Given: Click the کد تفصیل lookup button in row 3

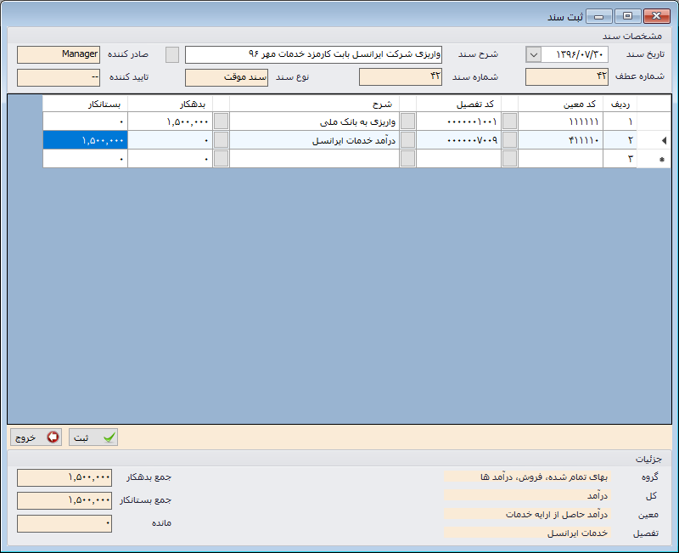Looking at the screenshot, I should (x=408, y=159).
